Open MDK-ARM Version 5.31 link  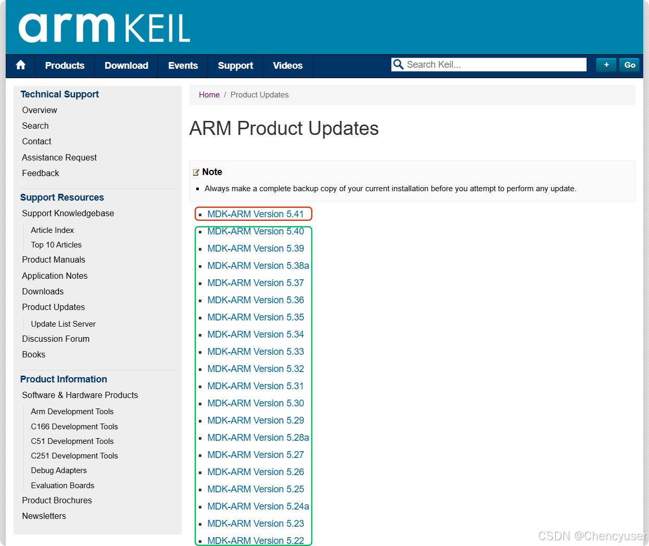(x=256, y=386)
